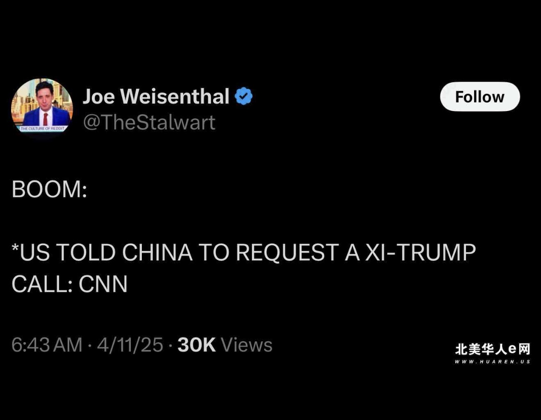Select the 4/11/25 post date
This screenshot has width=541, height=420.
pos(130,345)
